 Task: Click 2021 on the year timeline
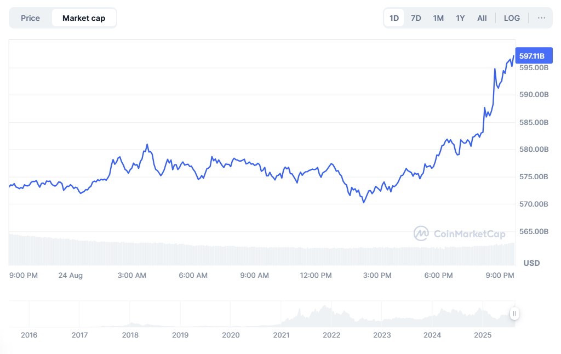coord(281,335)
